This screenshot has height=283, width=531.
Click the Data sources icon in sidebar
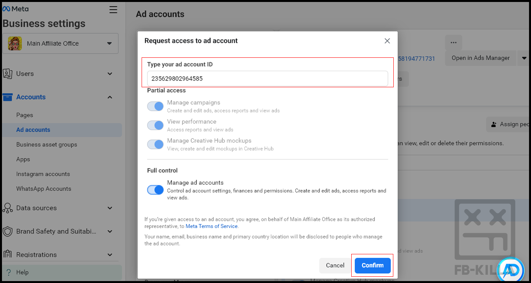[x=7, y=208]
